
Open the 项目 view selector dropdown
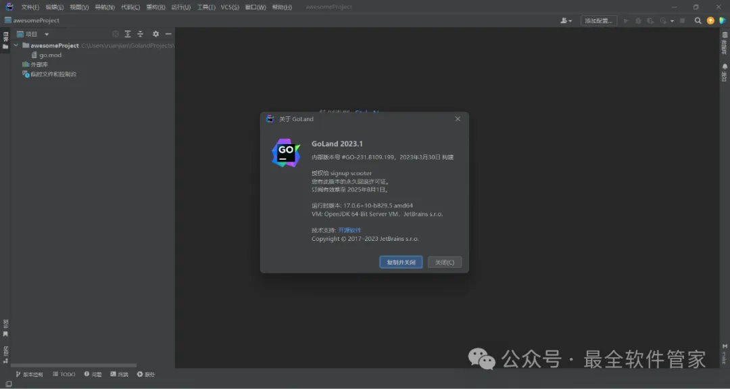pyautogui.click(x=32, y=34)
